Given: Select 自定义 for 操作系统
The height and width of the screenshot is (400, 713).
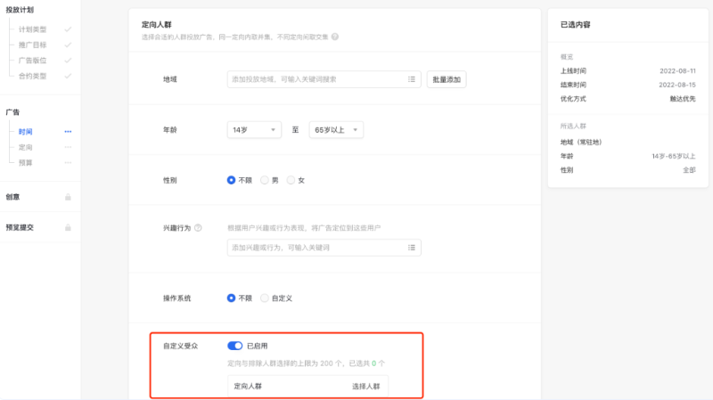Looking at the screenshot, I should [x=264, y=298].
